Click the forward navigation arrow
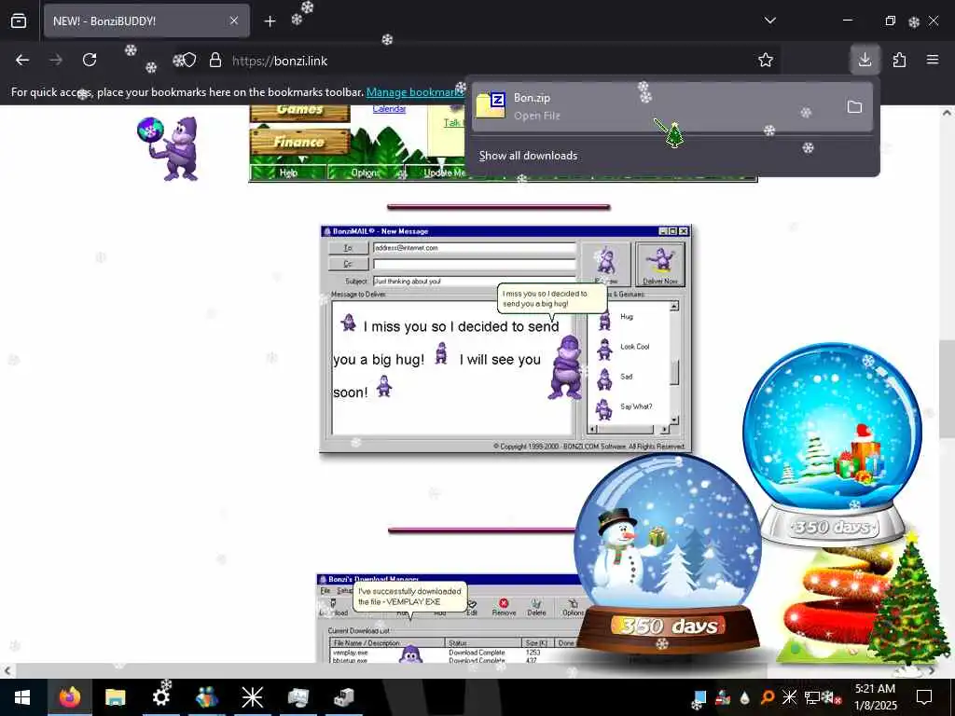The height and width of the screenshot is (716, 955). pos(56,60)
